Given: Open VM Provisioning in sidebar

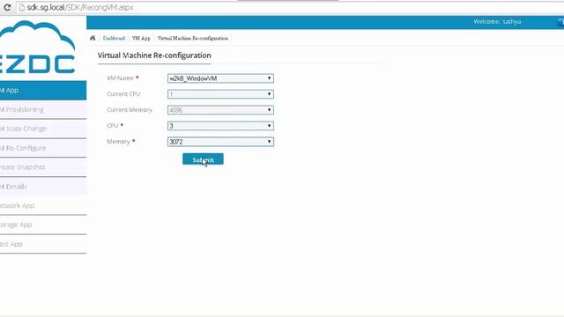Looking at the screenshot, I should click(x=43, y=109).
